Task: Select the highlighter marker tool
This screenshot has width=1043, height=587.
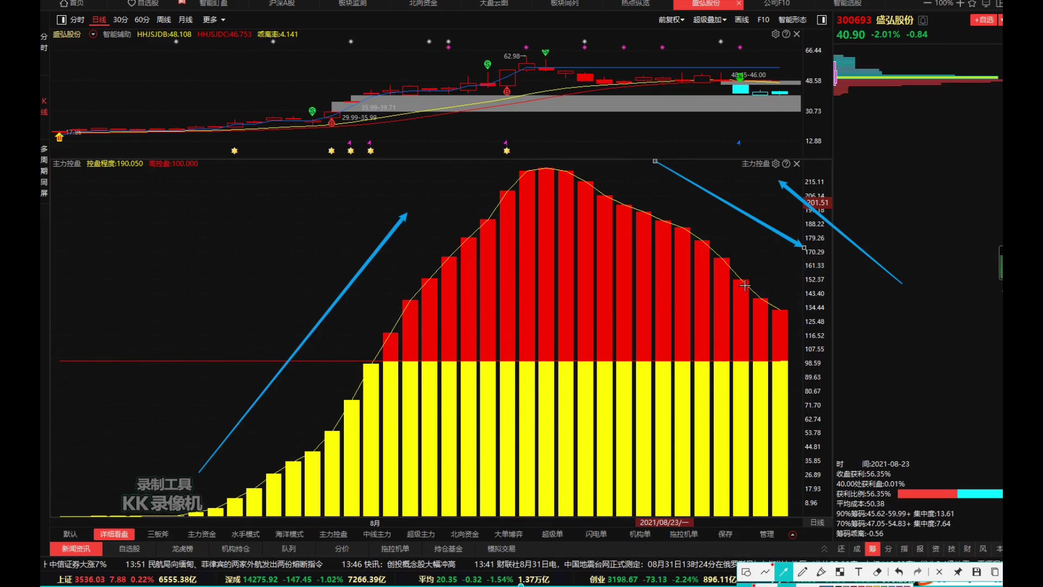Action: (821, 572)
